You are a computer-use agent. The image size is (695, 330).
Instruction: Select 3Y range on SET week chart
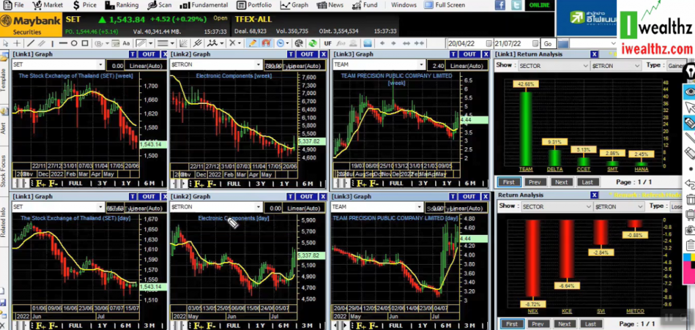click(102, 183)
